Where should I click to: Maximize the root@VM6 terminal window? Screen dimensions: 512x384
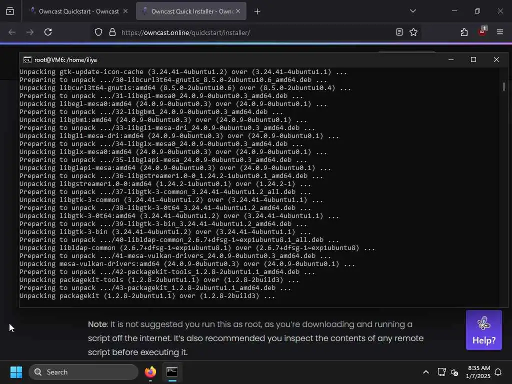point(473,60)
